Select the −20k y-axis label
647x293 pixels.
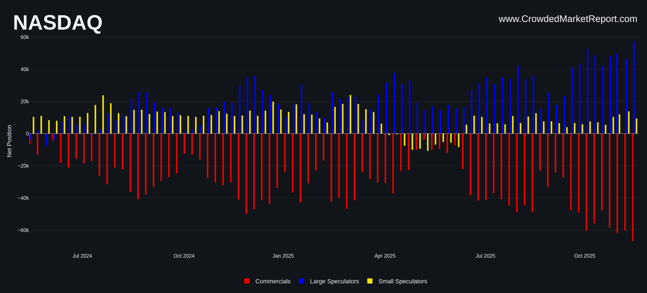coord(23,166)
